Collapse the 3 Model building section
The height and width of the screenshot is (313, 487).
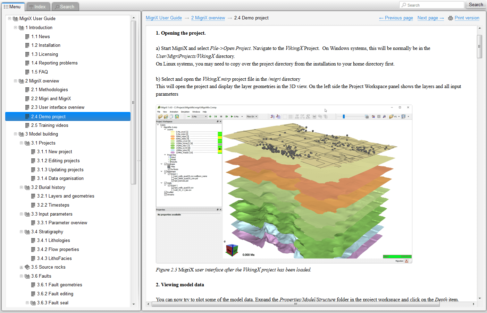pyautogui.click(x=15, y=134)
